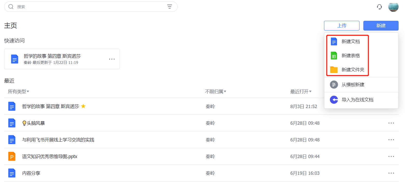The image size is (405, 183).
Task: Click the green sheet icon beside 新建表格
Action: [334, 56]
